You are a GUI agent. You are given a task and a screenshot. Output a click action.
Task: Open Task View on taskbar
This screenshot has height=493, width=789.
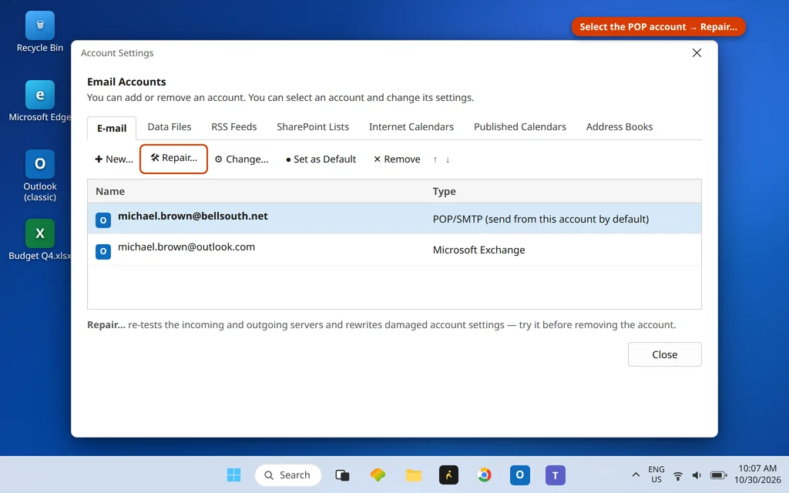point(342,475)
